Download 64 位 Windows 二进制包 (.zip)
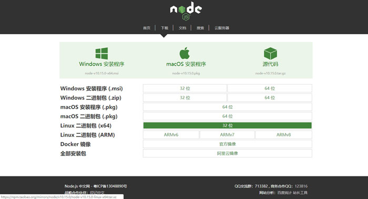 tap(270, 98)
